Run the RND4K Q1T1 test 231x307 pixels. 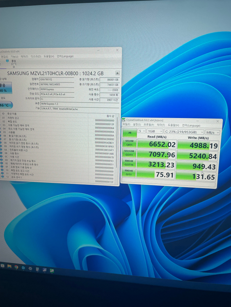[x=129, y=172]
